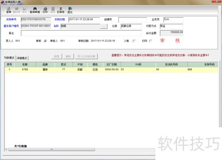Switch to 详细模式 tab
Screen dimensions: 222x160
click(x=22, y=58)
